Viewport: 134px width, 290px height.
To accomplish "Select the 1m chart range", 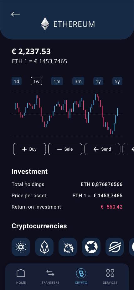I will [x=57, y=81].
